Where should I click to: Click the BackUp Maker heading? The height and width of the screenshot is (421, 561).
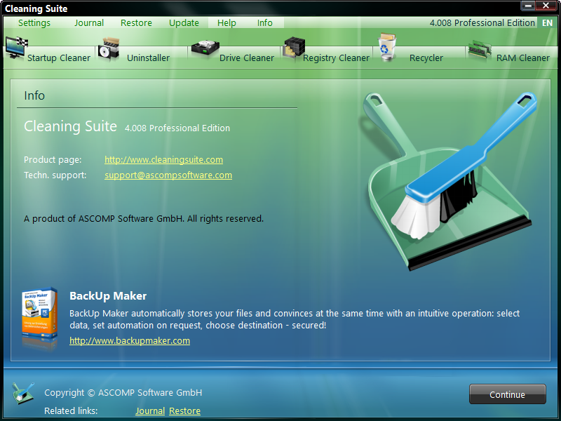click(108, 295)
